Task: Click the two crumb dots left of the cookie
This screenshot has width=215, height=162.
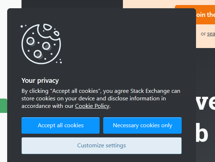Action: tap(23, 26)
